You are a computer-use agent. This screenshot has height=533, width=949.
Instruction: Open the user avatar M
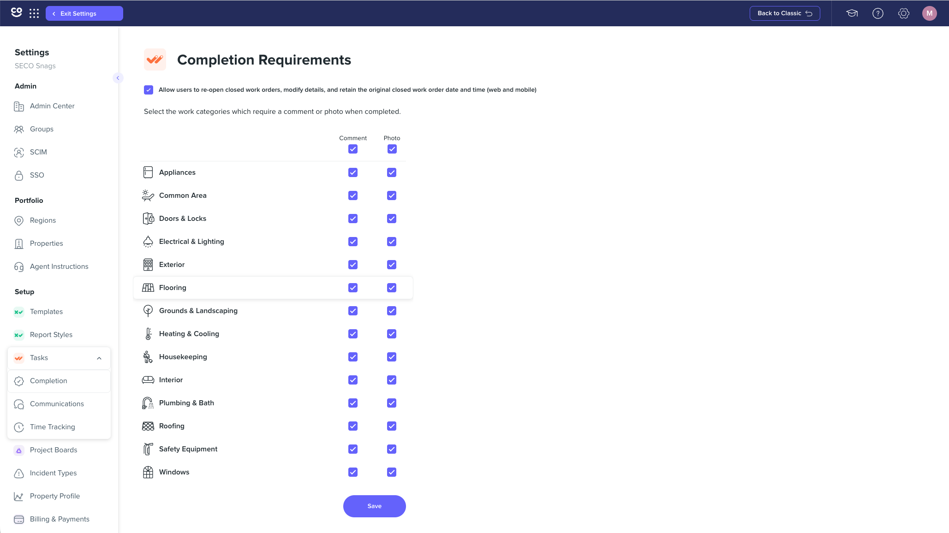[929, 13]
